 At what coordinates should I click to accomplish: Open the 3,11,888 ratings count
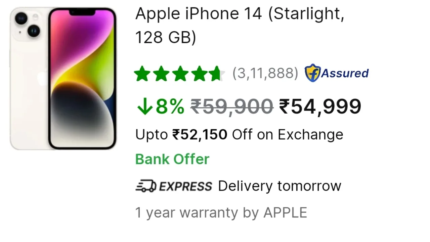[265, 73]
